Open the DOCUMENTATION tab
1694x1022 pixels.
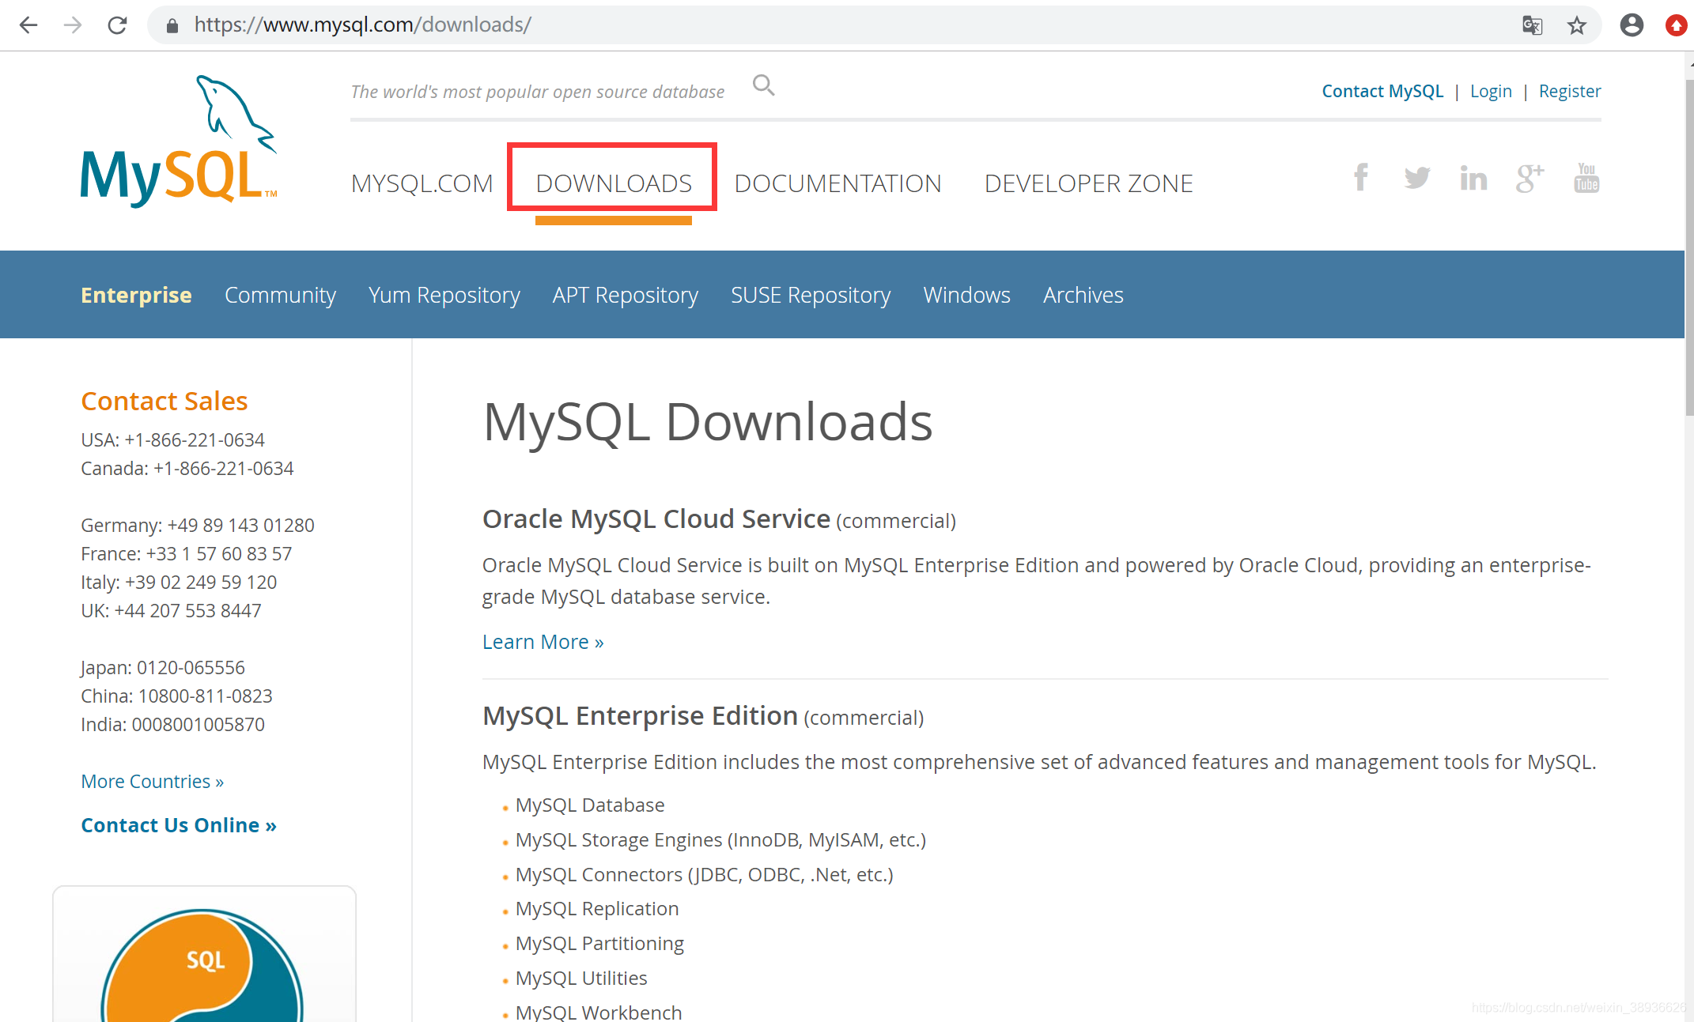[838, 183]
